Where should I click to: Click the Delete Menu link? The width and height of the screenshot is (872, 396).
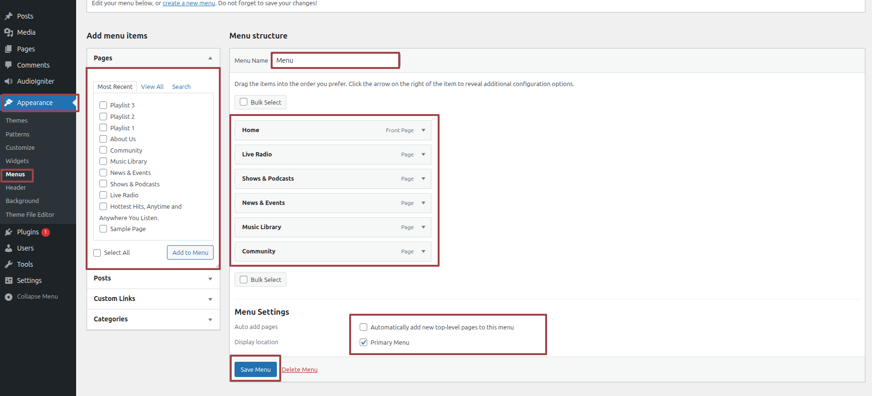coord(300,370)
